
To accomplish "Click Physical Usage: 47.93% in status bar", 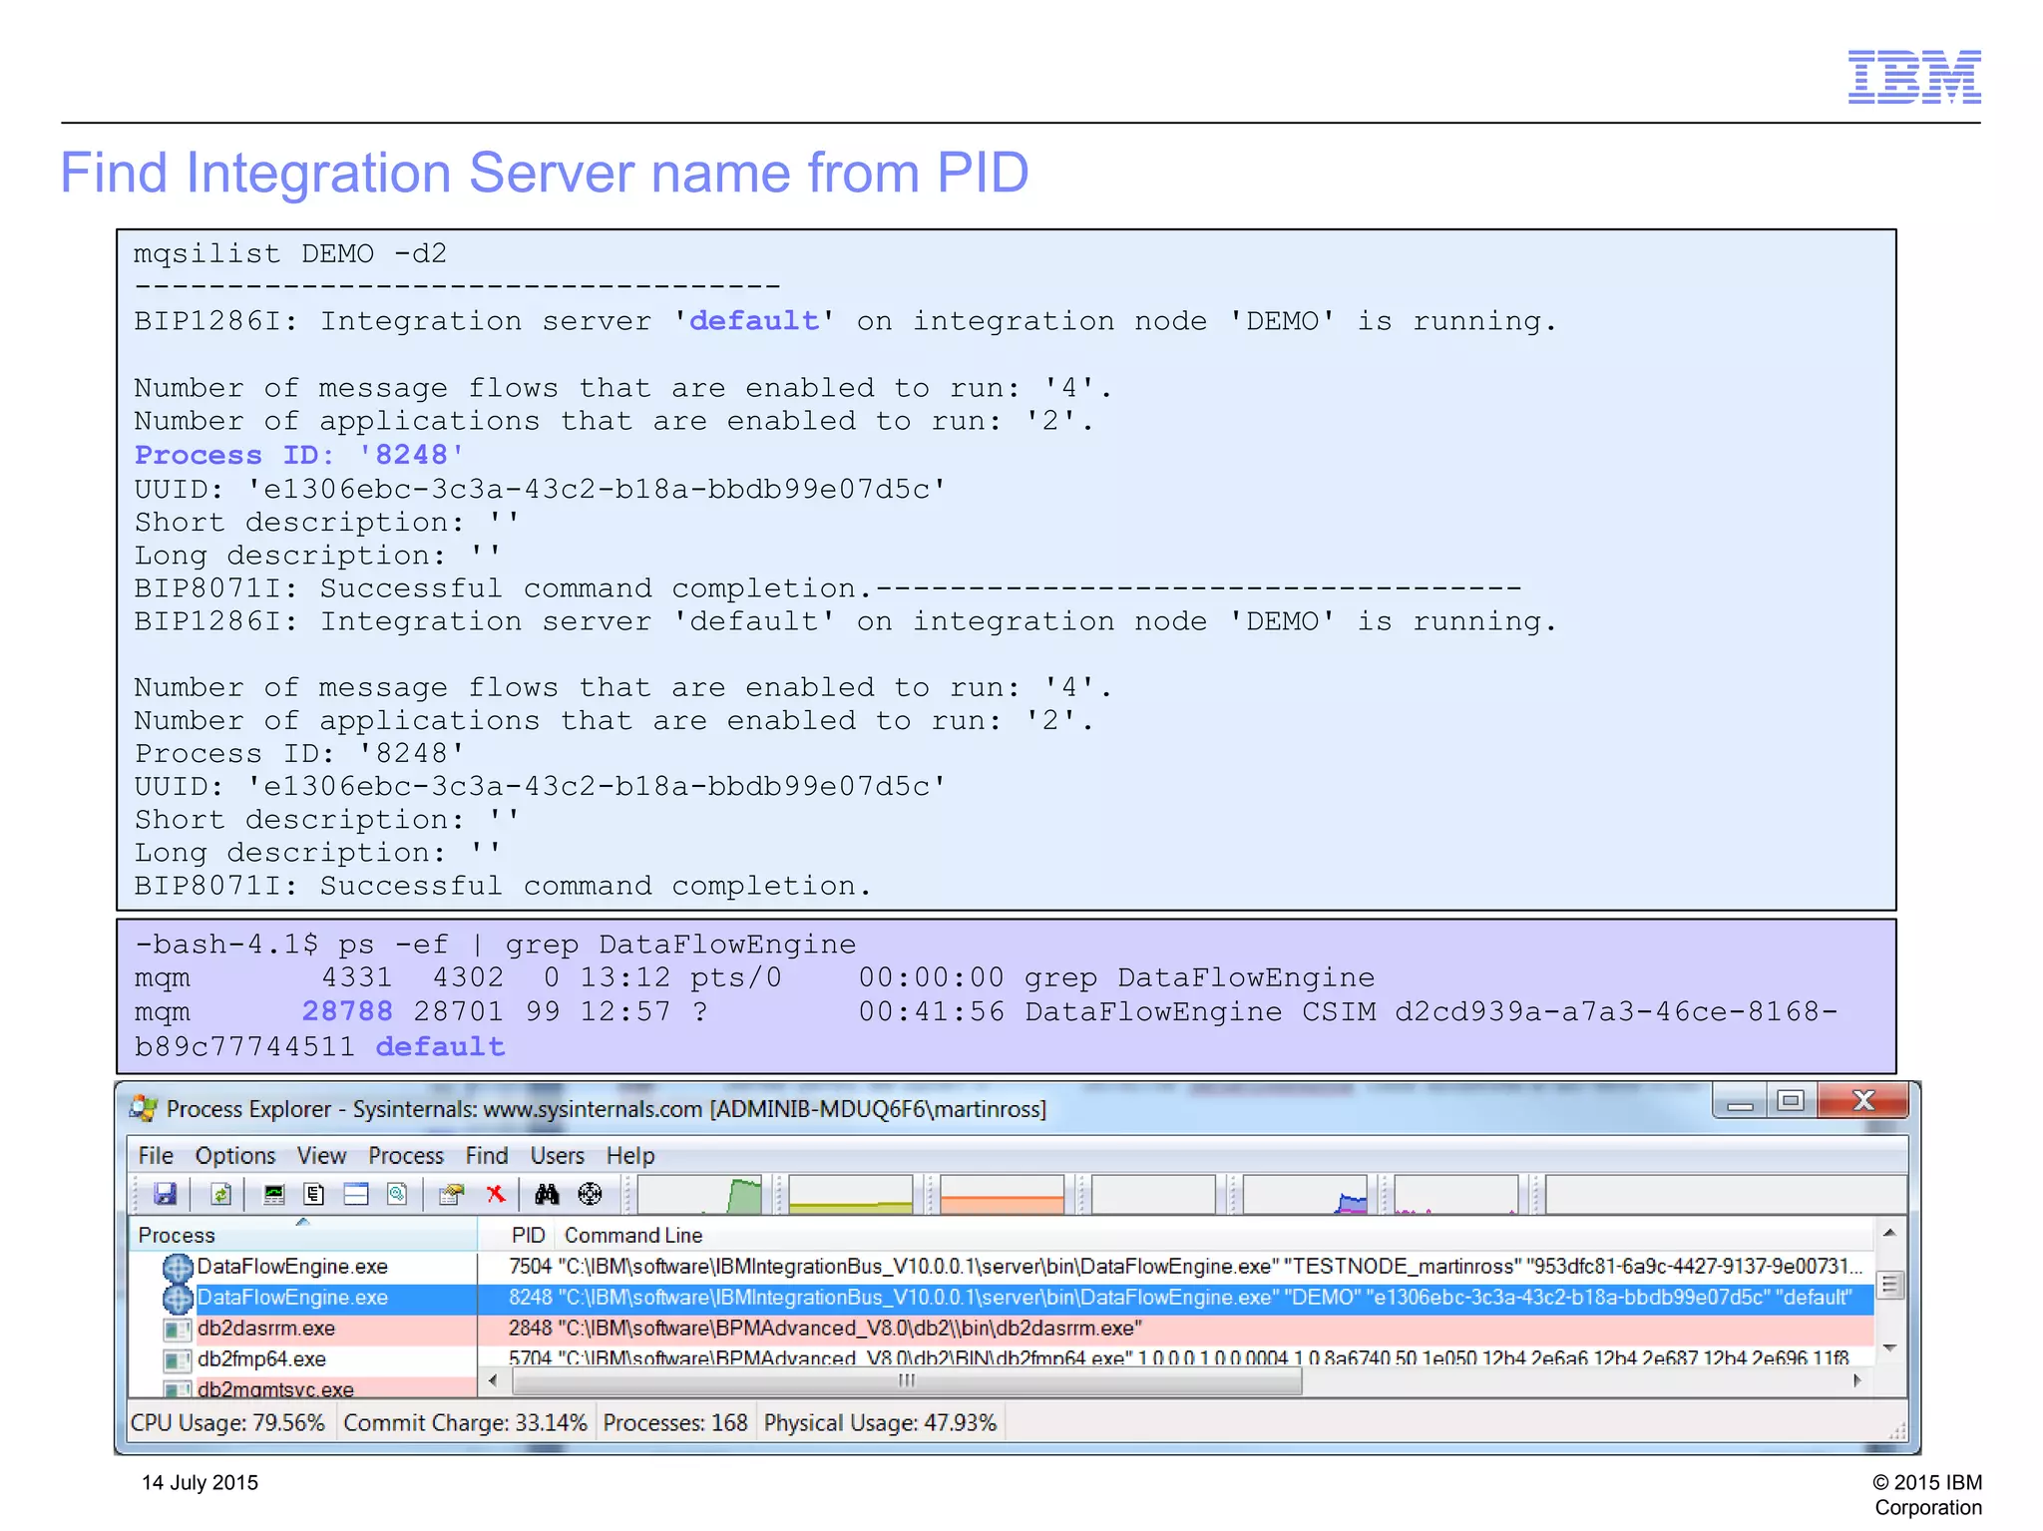I will [881, 1422].
